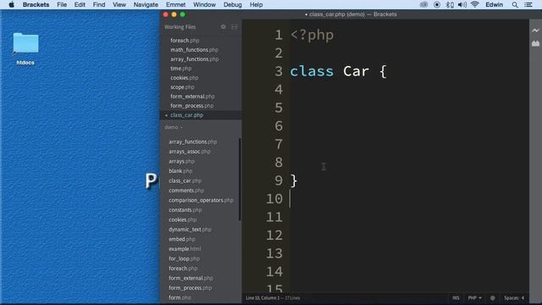Open the PHP language dropdown
The height and width of the screenshot is (305, 542).
coord(474,297)
